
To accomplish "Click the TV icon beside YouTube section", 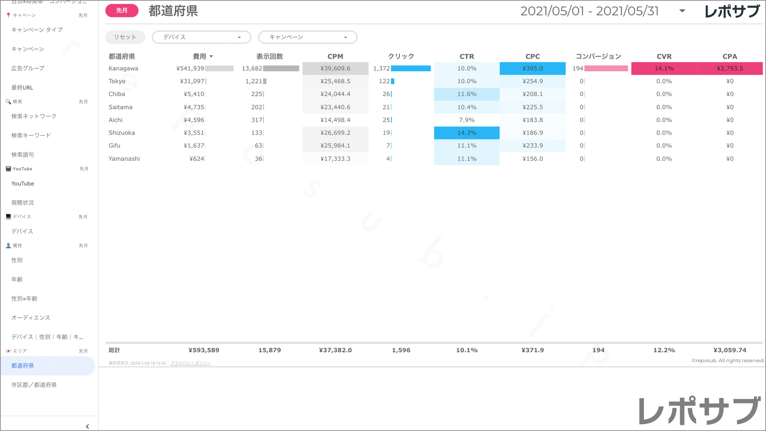I will (8, 169).
